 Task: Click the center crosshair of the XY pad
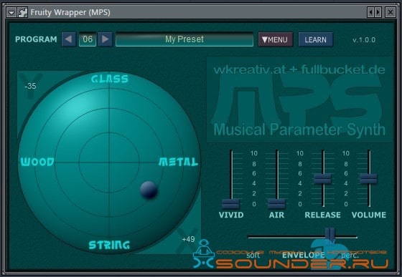coord(109,162)
